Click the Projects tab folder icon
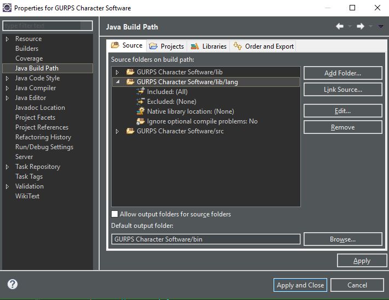Image resolution: width=389 pixels, height=300 pixels. [153, 46]
